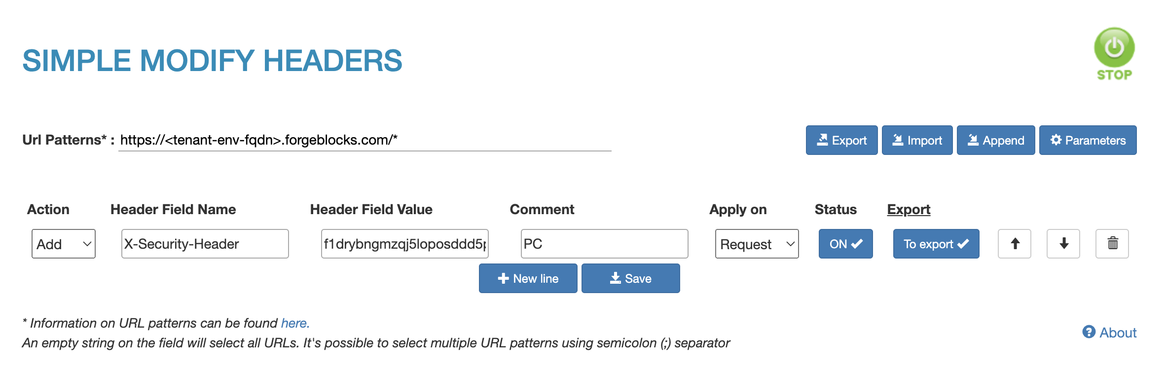Open Parameters via the gear icon

[x=1087, y=140]
